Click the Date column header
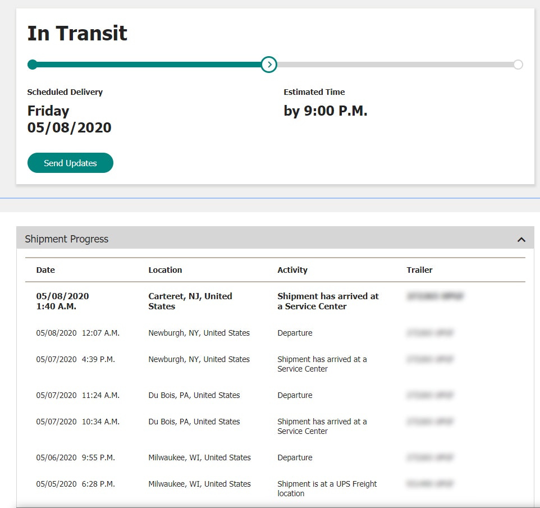The height and width of the screenshot is (508, 540). tap(45, 270)
